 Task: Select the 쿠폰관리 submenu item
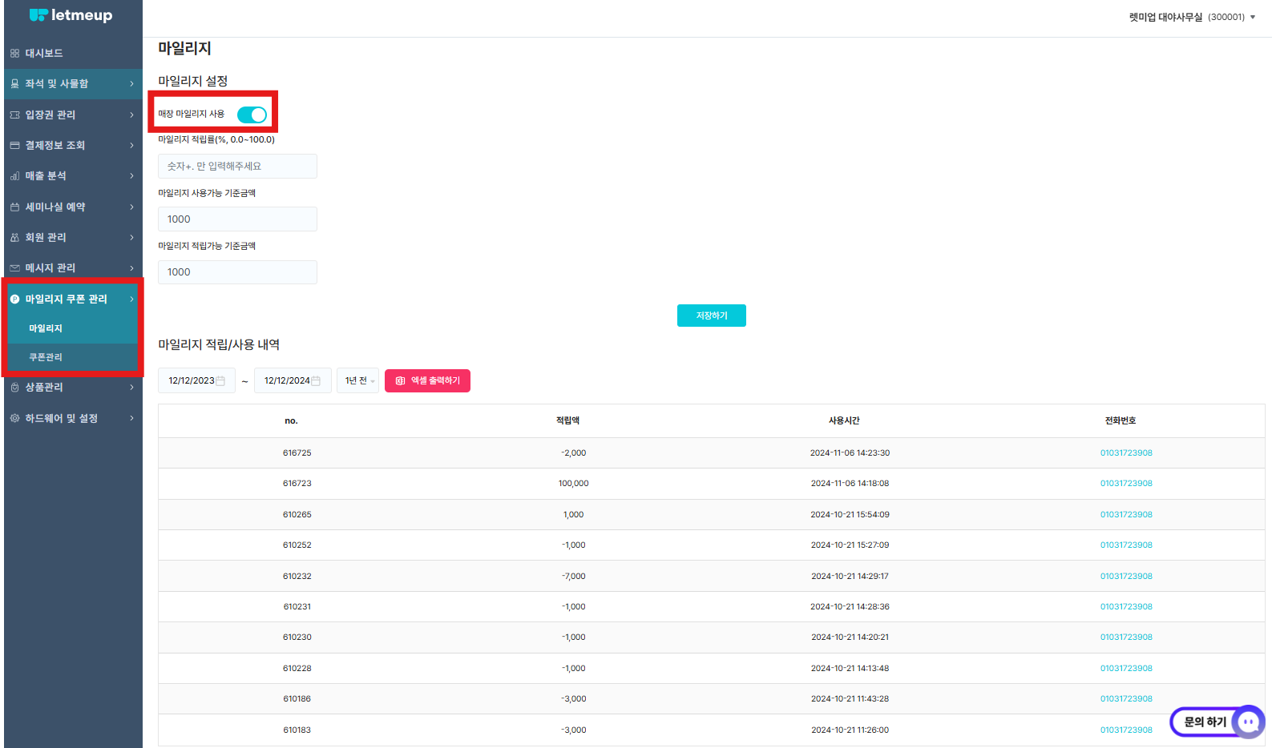(x=46, y=357)
